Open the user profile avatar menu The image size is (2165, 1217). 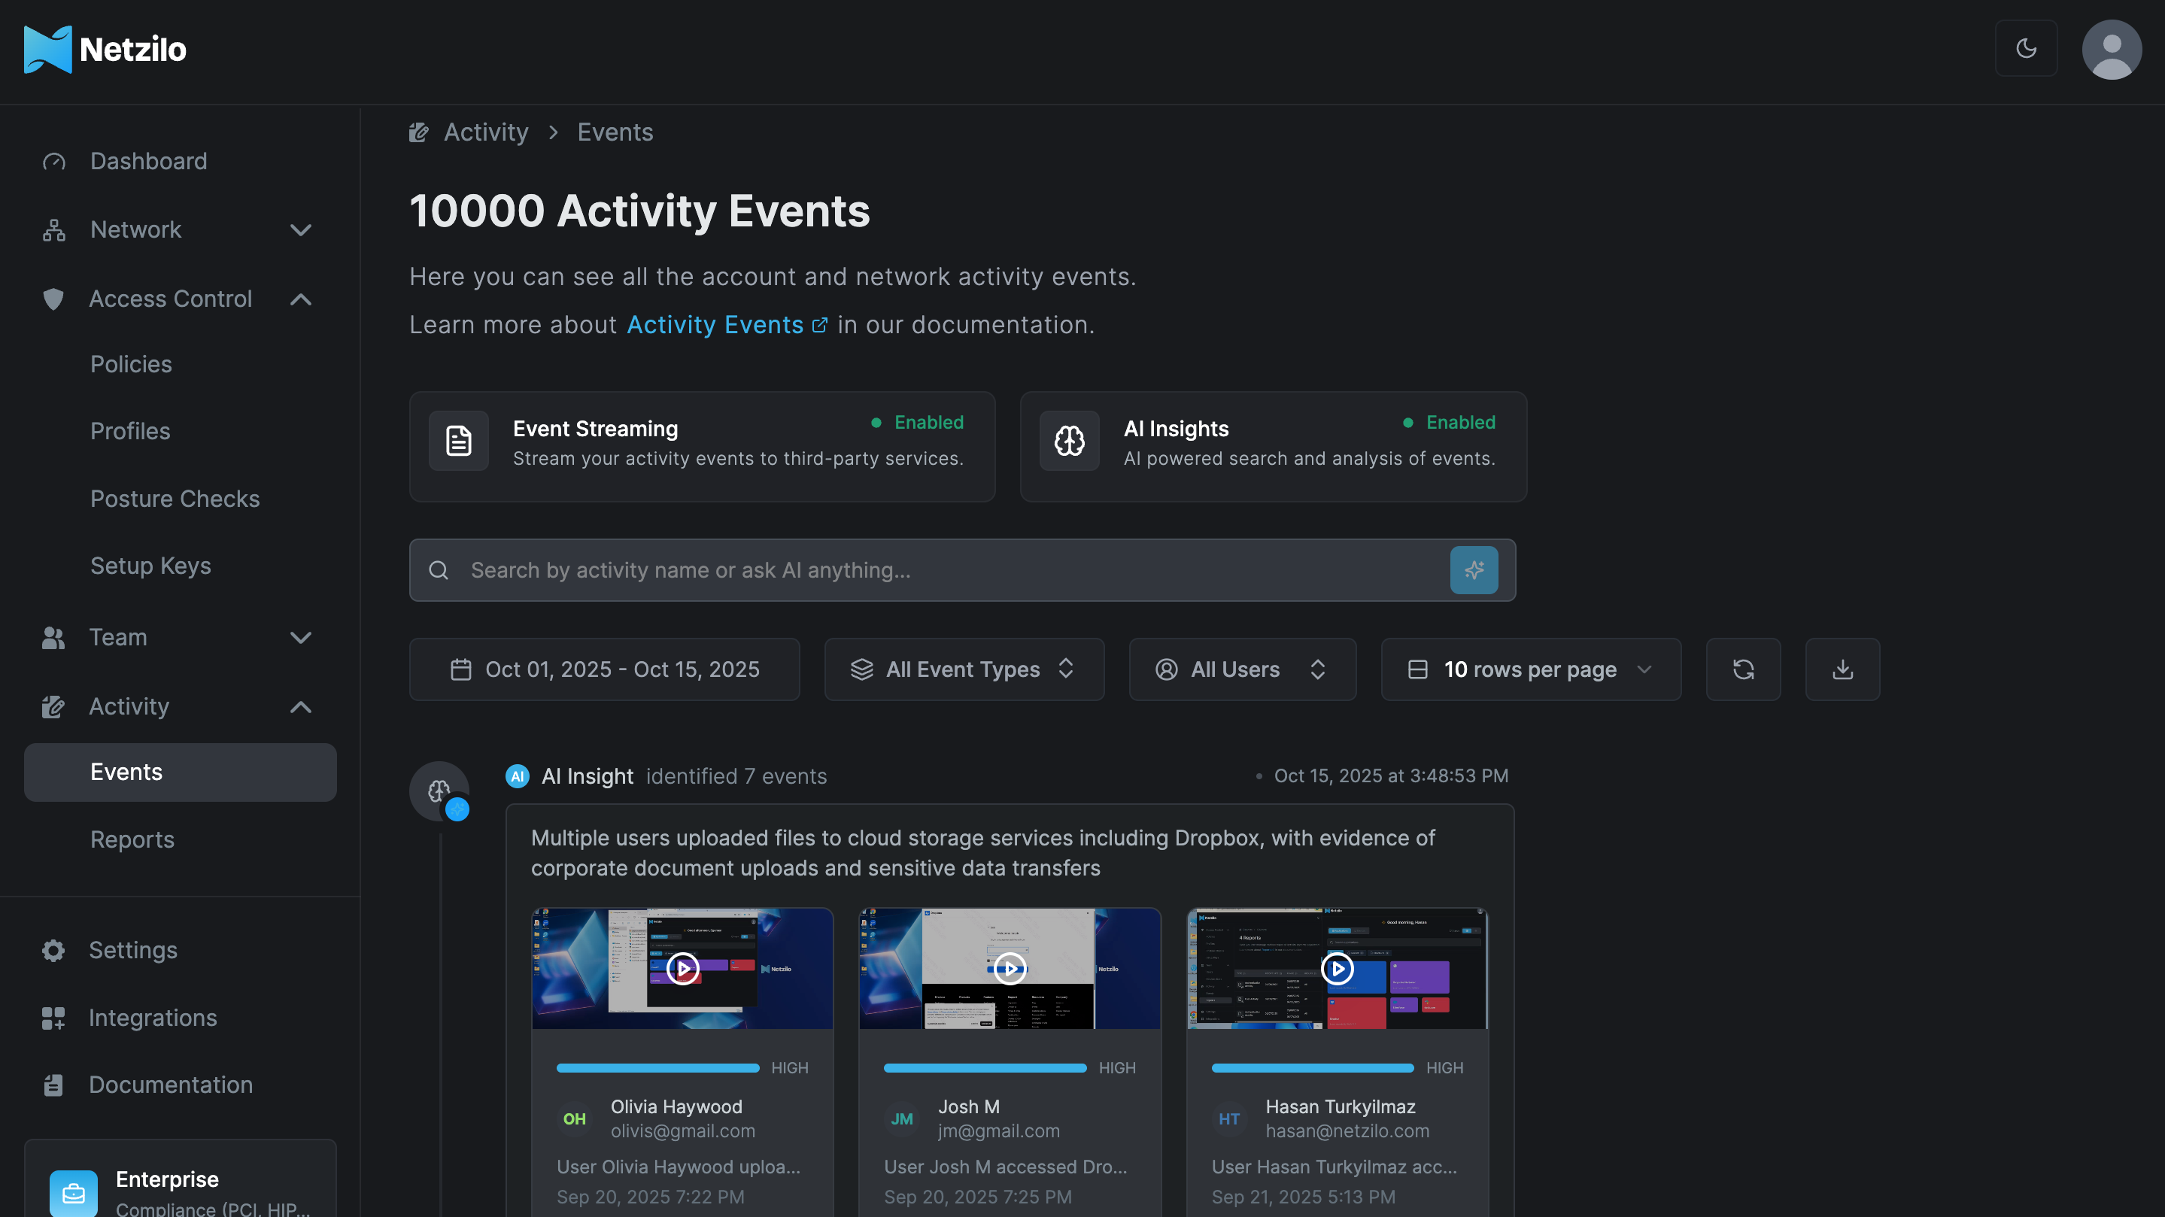[2112, 49]
